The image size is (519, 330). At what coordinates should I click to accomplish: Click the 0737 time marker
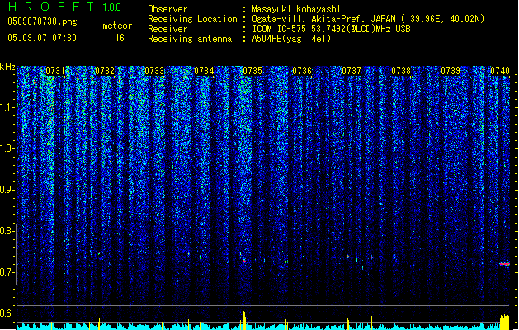pos(352,71)
